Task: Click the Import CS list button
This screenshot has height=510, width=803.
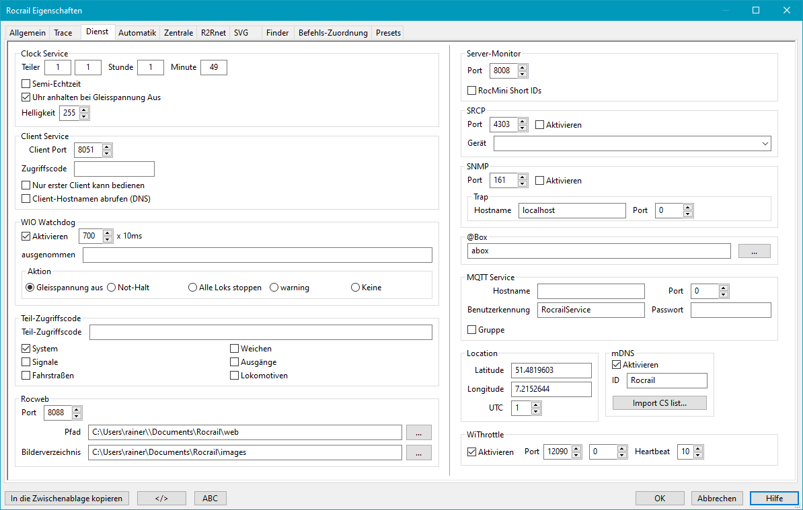Action: pos(659,403)
